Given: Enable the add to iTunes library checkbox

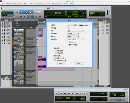Looking at the screenshot, I should click(x=54, y=58).
